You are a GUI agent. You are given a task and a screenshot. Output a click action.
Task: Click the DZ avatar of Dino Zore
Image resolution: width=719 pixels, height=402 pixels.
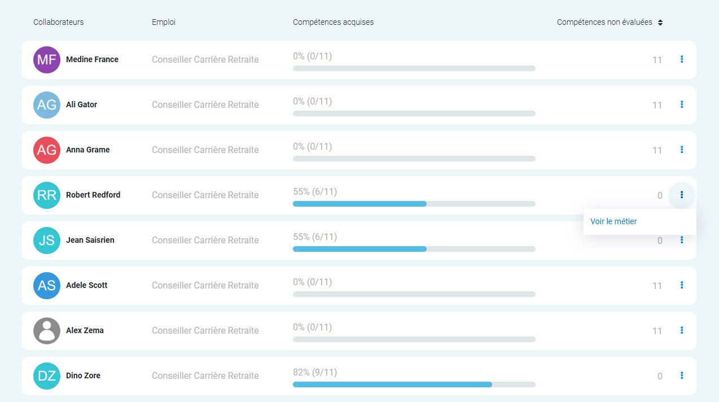pos(47,376)
